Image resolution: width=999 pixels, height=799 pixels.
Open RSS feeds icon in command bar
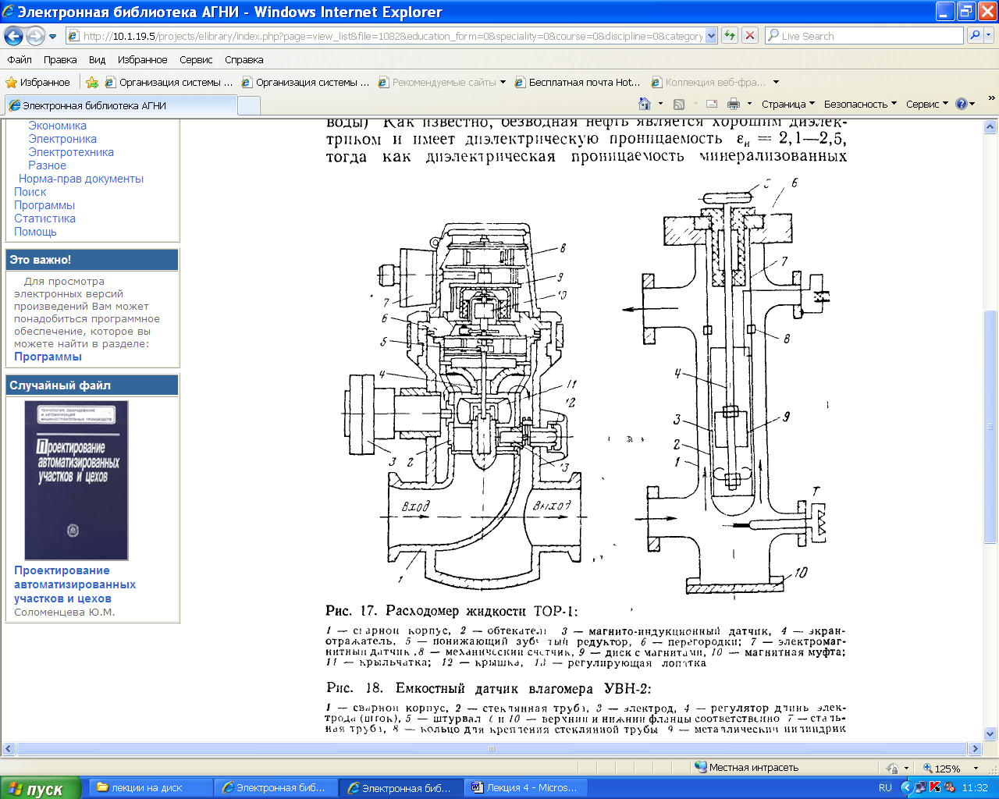[x=679, y=104]
